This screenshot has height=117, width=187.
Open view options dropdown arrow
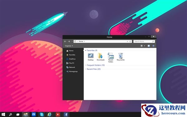click(x=144, y=46)
